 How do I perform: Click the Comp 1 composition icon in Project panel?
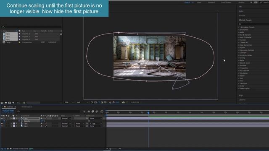click(4, 42)
